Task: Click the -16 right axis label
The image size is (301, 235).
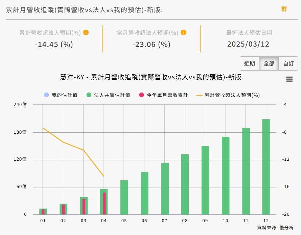Action: point(286,186)
